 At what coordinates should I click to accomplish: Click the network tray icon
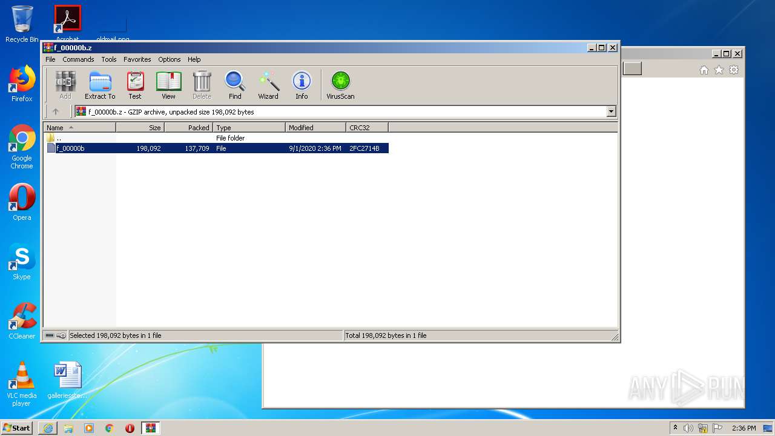(x=703, y=428)
